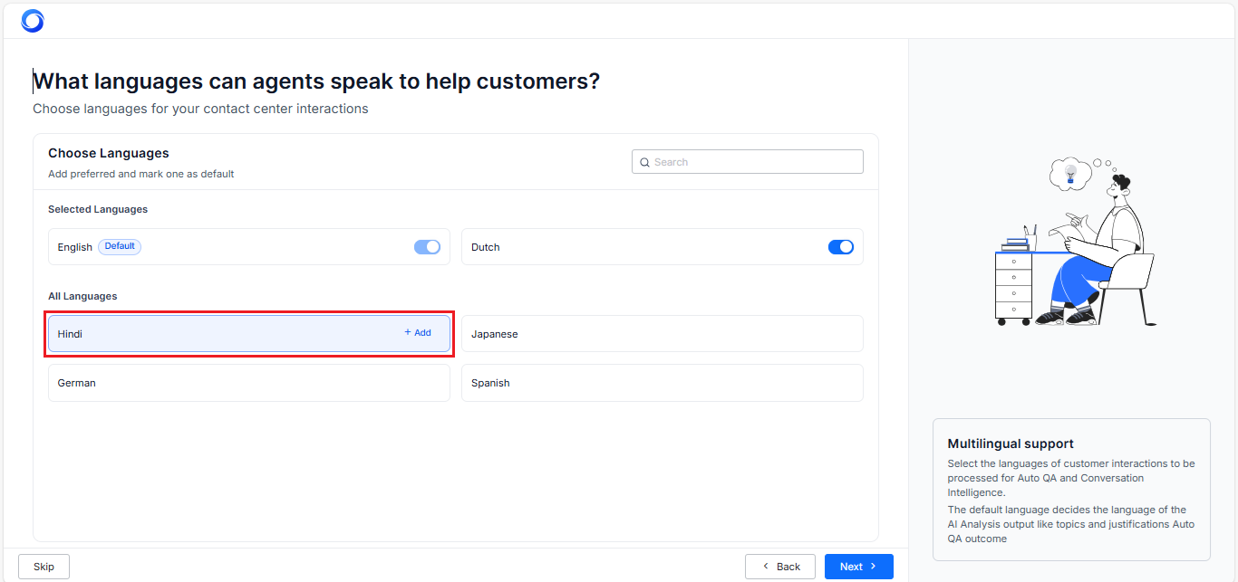Image resolution: width=1238 pixels, height=582 pixels.
Task: Click the Dutch language card
Action: pos(634,247)
